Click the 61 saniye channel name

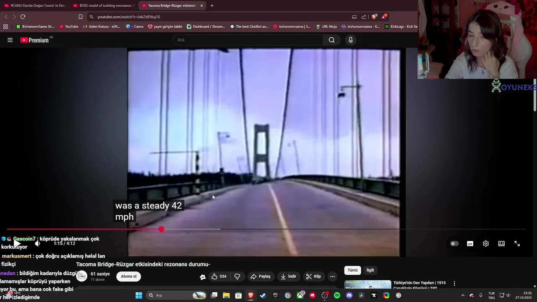click(x=100, y=274)
